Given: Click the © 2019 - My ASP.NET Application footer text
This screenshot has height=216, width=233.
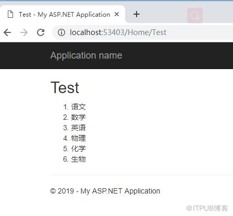Looking at the screenshot, I should [105, 191].
